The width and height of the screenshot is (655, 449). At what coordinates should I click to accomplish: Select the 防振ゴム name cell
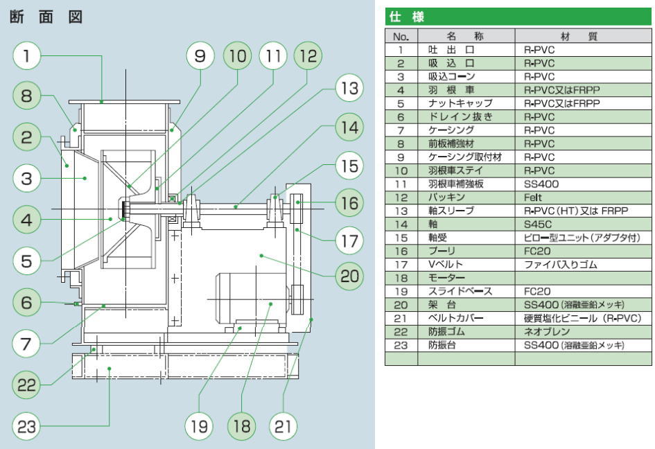click(x=466, y=332)
